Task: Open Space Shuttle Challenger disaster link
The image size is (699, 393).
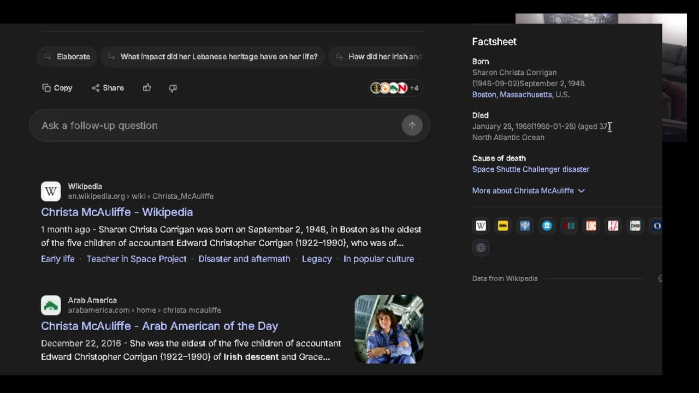Action: click(531, 169)
